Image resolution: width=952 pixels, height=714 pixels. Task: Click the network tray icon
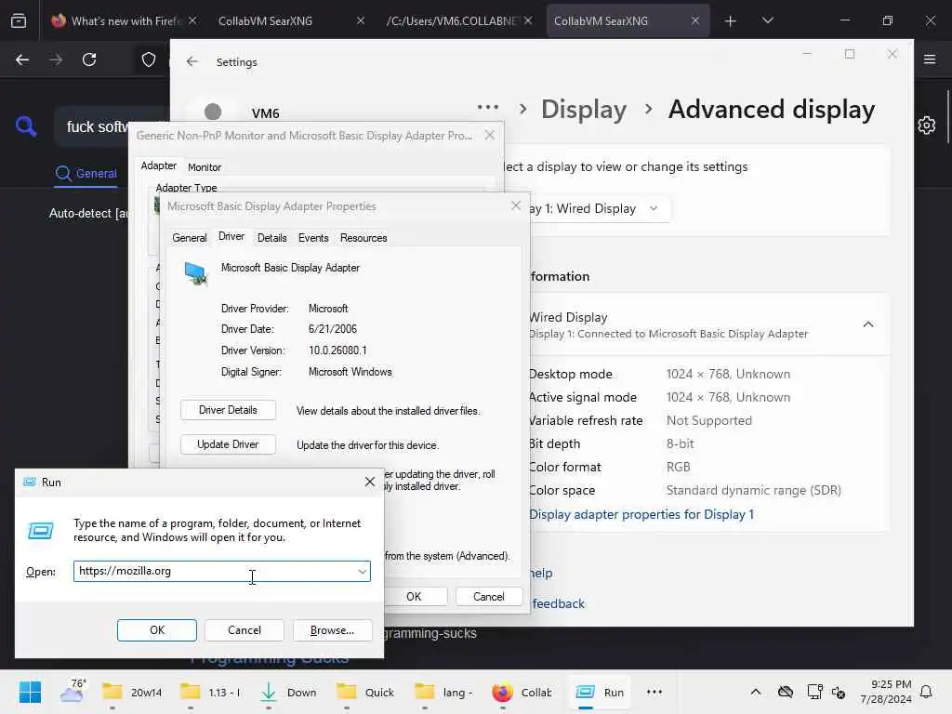tap(814, 692)
